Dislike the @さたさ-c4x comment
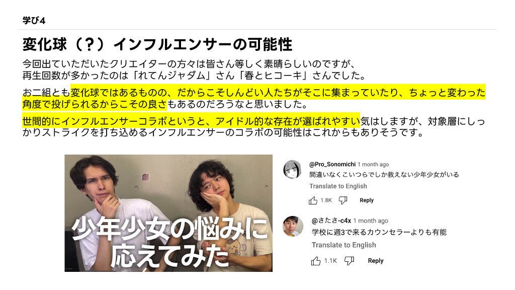The height and width of the screenshot is (290, 515). click(x=349, y=261)
